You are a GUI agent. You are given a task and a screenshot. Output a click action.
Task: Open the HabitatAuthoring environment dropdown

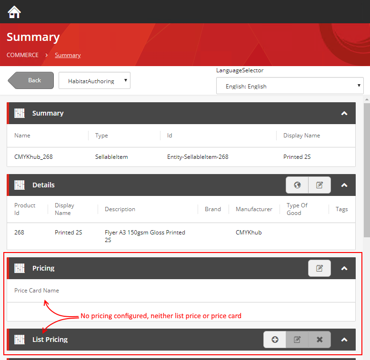(94, 81)
